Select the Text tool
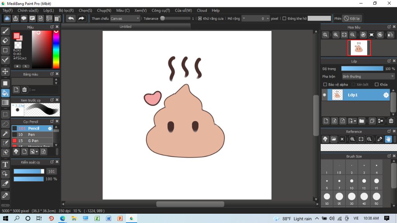Image resolution: width=397 pixels, height=223 pixels. point(5,165)
